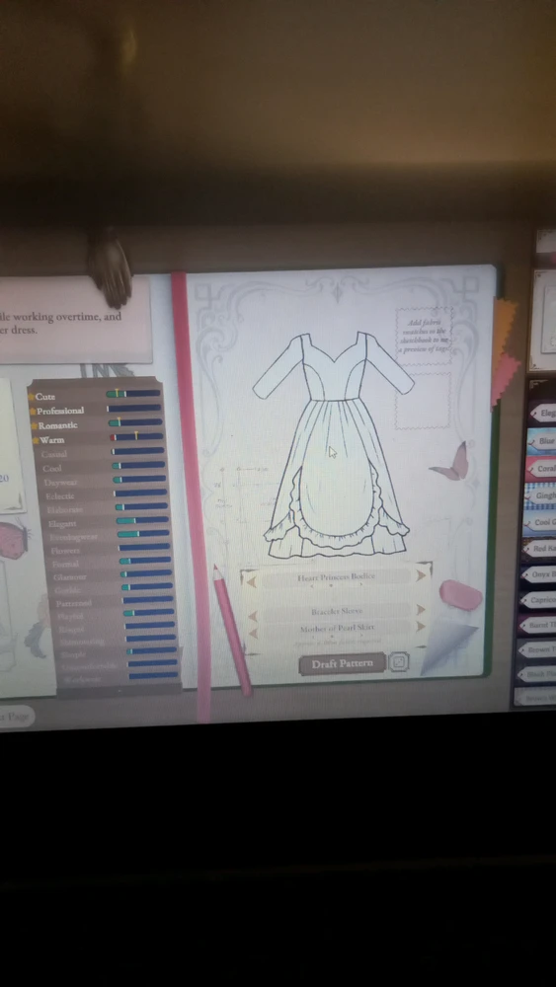Image resolution: width=556 pixels, height=987 pixels.
Task: Click the Professional tag label
Action: pos(60,411)
